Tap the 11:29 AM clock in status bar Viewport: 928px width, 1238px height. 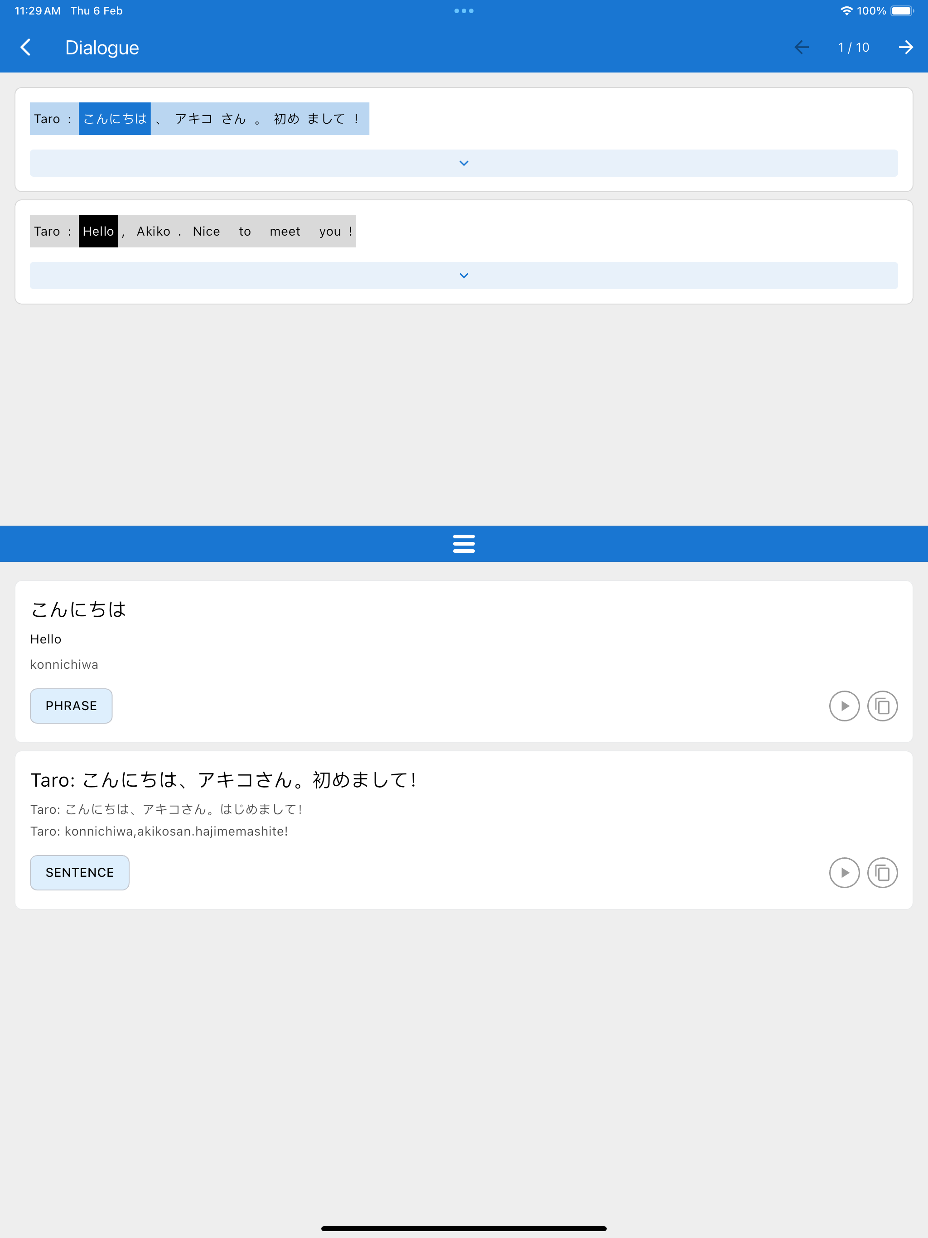38,10
